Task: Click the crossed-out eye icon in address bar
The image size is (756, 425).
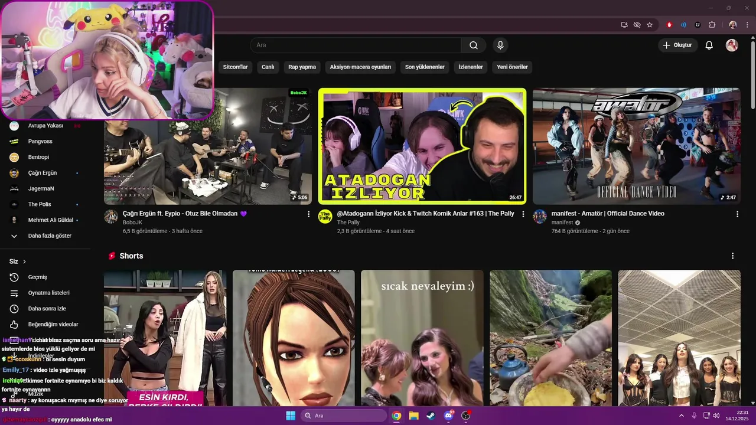Action: point(637,25)
